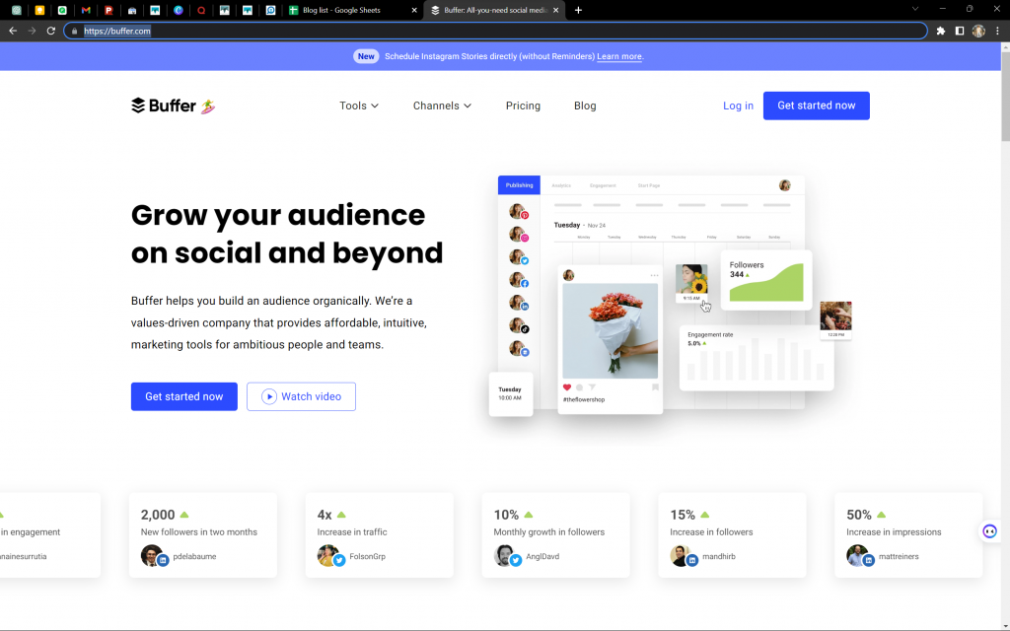Click the #theflowershop hashtag caption
This screenshot has width=1010, height=631.
click(584, 400)
